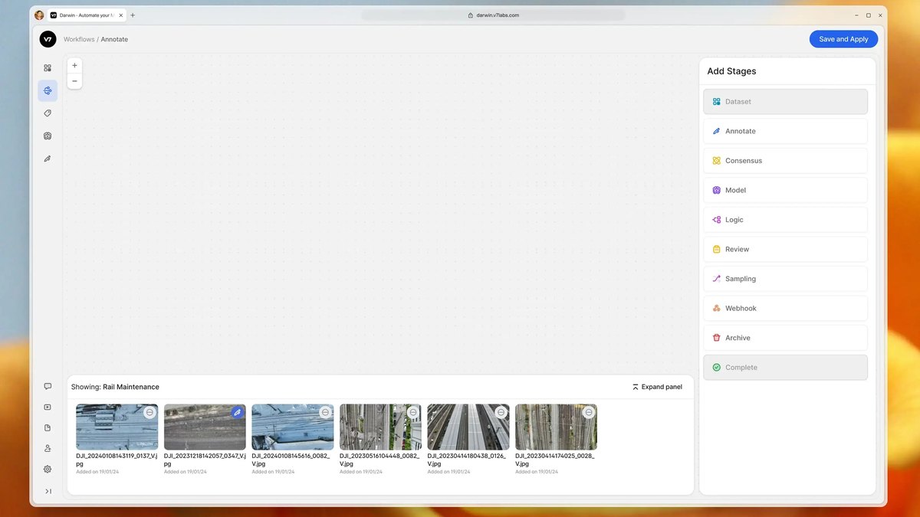Click the status icon on DJI_20230414174025_0028_V.jpg thumbnail

point(589,412)
